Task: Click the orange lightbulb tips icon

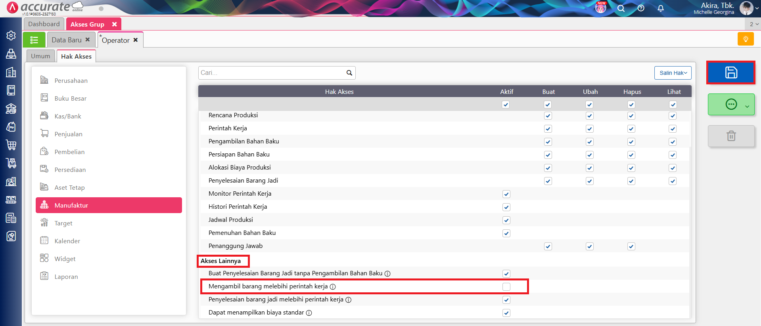Action: click(745, 39)
